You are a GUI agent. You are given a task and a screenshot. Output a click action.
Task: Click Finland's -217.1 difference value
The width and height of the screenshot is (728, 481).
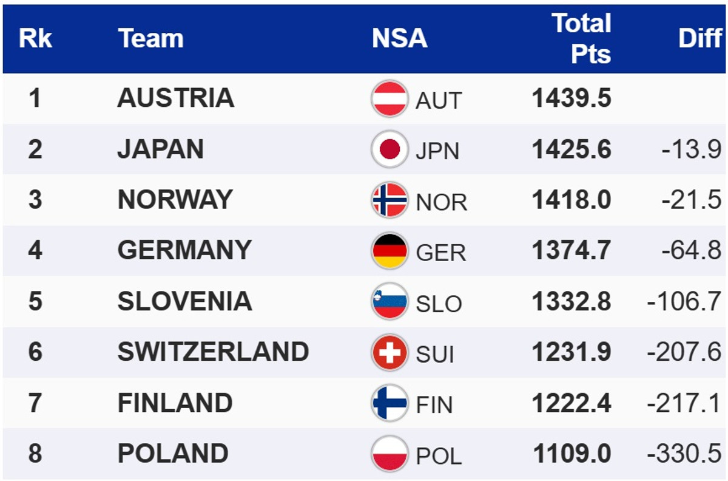(684, 404)
